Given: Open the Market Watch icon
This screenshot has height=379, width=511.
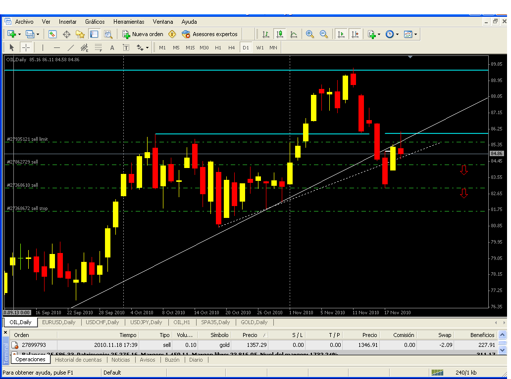Looking at the screenshot, I should coord(52,34).
